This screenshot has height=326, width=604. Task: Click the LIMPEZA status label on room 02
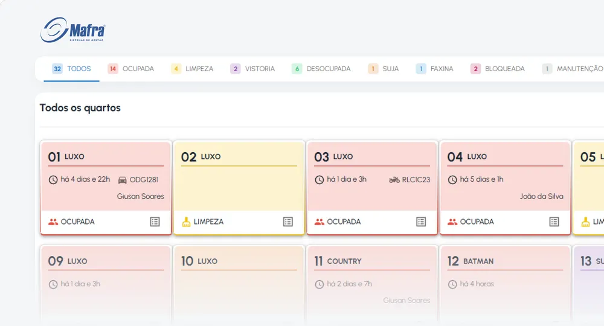click(208, 222)
